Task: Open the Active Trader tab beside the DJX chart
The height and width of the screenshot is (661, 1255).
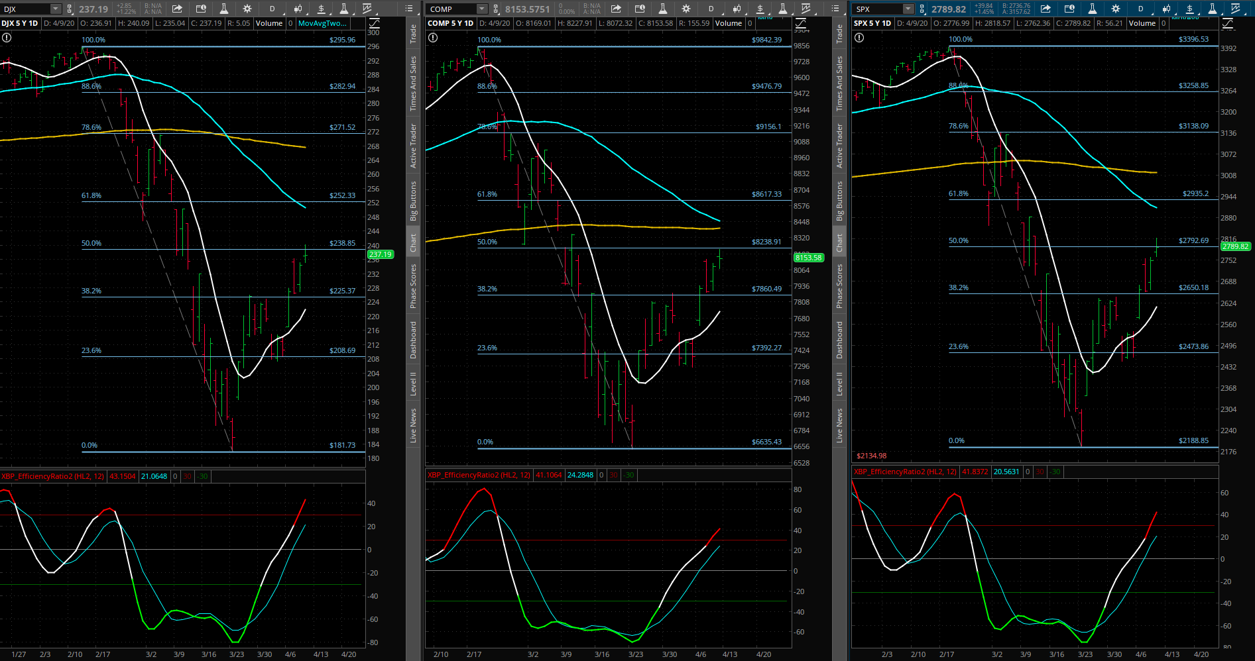Action: tap(413, 146)
